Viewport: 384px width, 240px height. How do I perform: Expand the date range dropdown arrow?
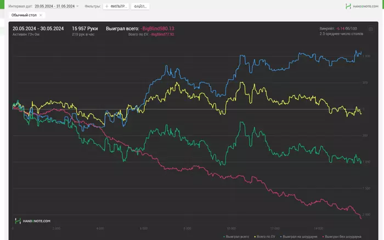tap(78, 6)
